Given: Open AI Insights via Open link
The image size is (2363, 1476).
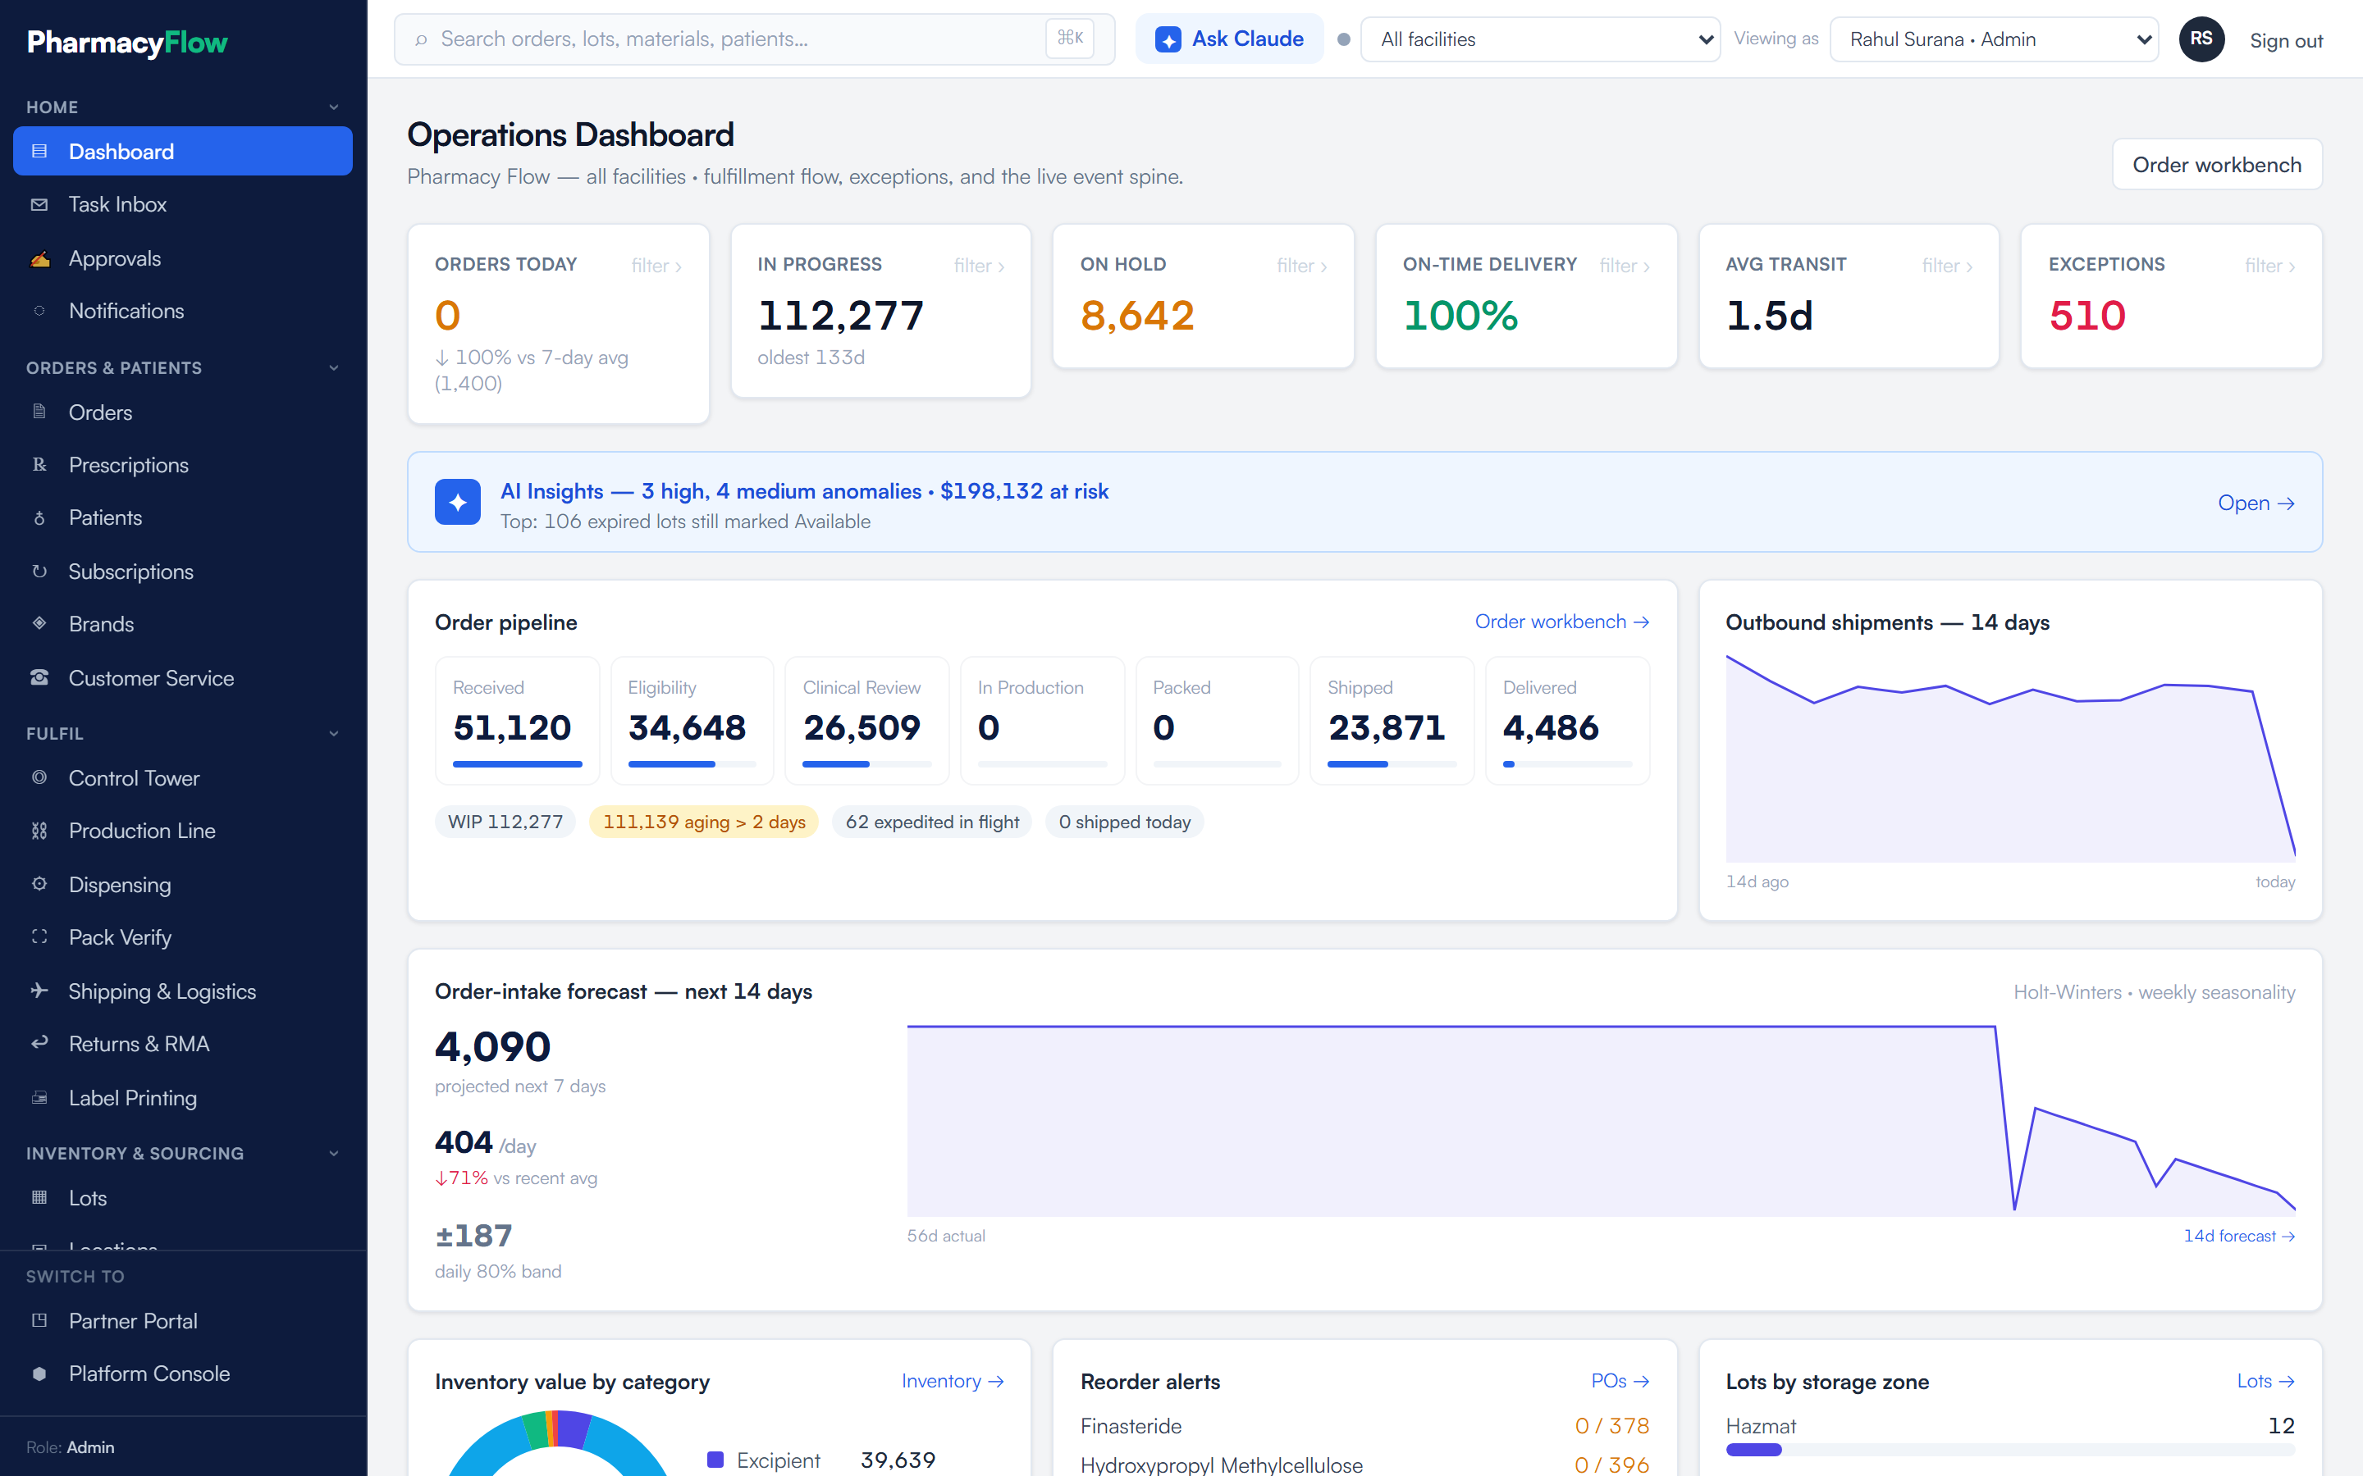Looking at the screenshot, I should pyautogui.click(x=2256, y=503).
